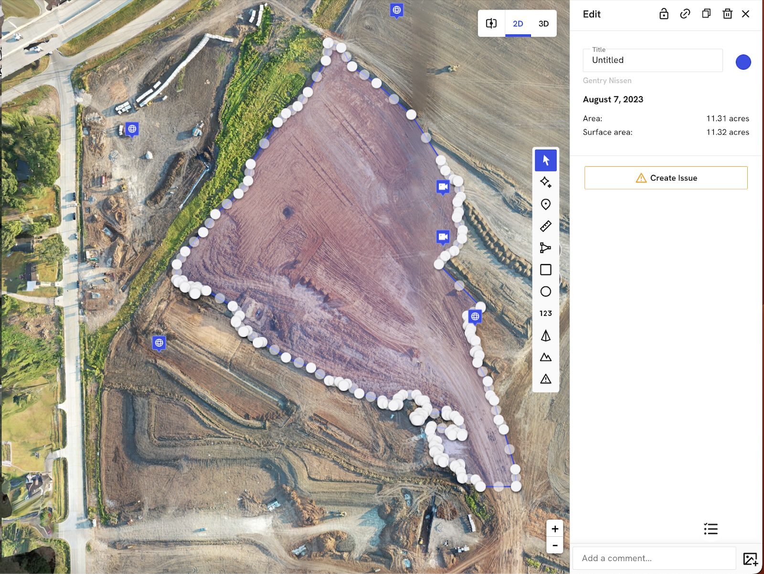Screen dimensions: 764x574
Task: Select the 123 count tool
Action: (x=545, y=313)
